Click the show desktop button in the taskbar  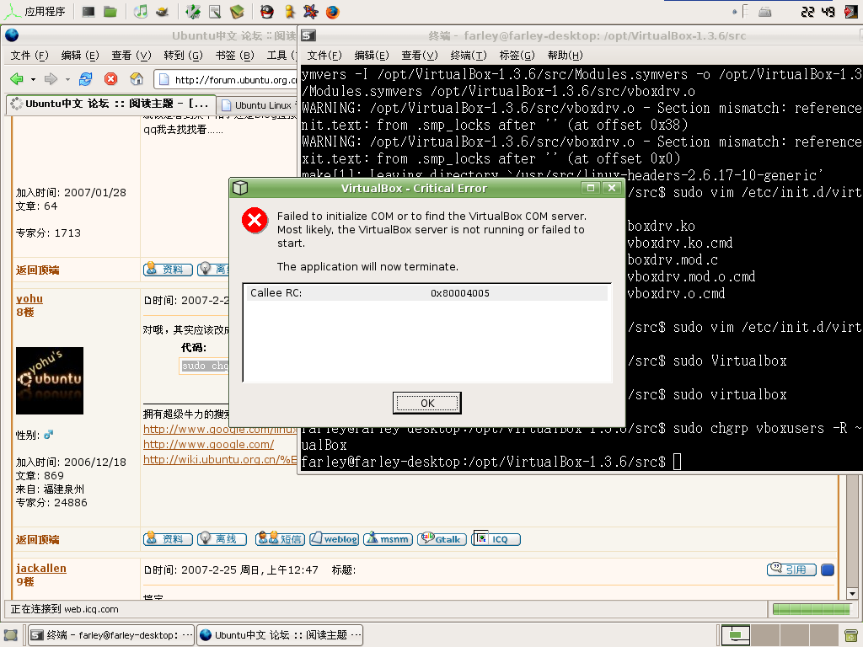[10, 635]
